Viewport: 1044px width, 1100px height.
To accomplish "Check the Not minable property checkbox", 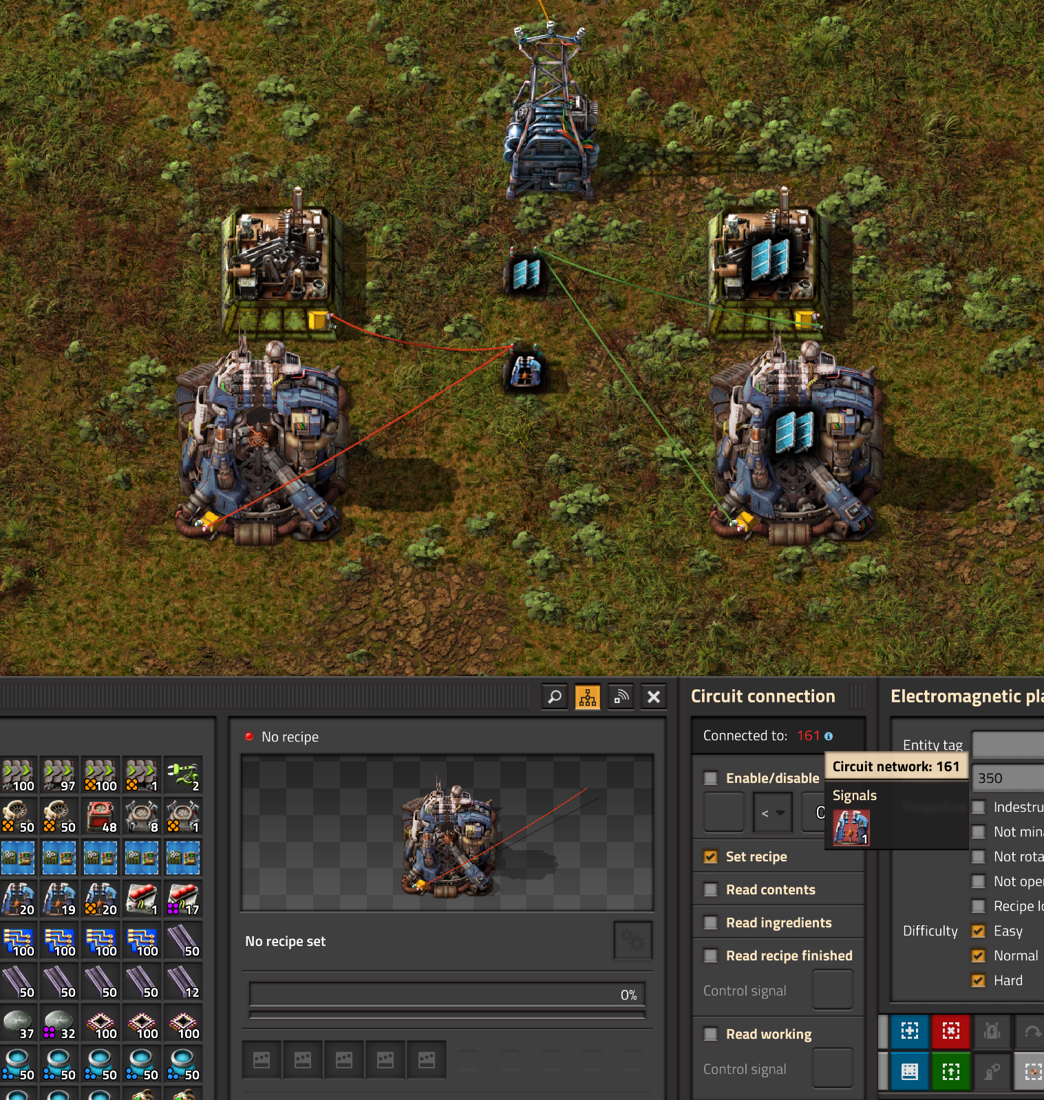I will [978, 832].
